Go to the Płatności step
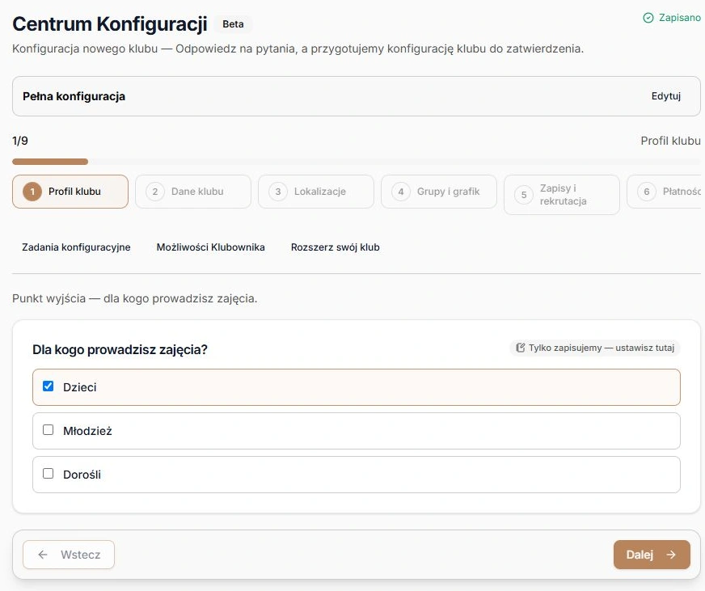 coord(665,192)
